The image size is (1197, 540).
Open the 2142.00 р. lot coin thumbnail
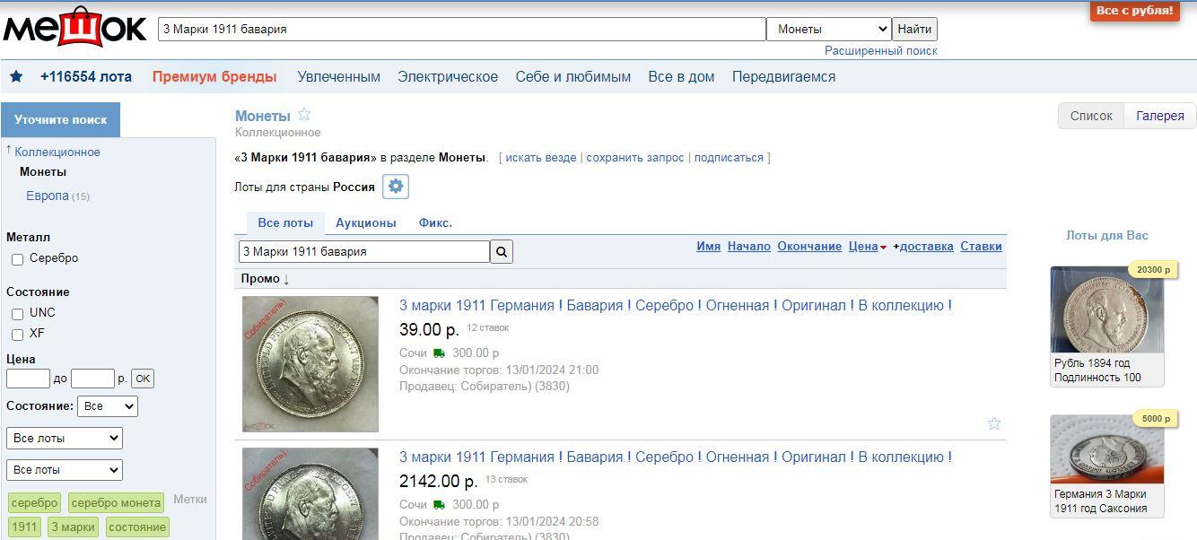310,493
